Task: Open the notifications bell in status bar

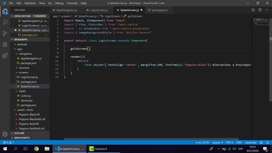Action: coord(267,142)
